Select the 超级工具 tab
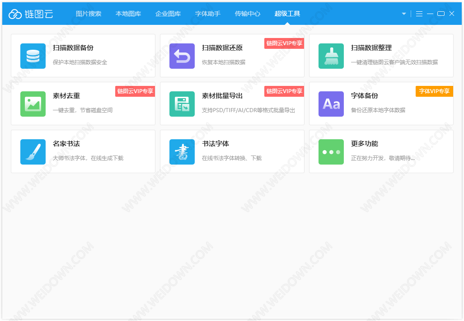 point(287,14)
